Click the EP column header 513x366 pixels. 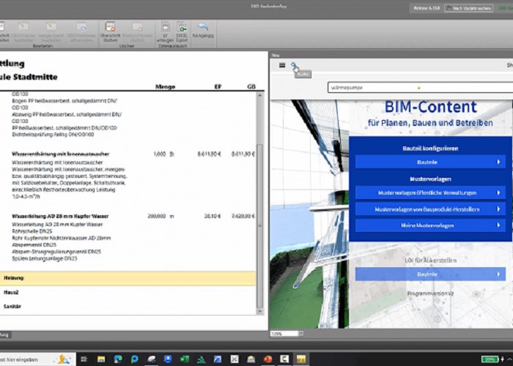pyautogui.click(x=218, y=86)
